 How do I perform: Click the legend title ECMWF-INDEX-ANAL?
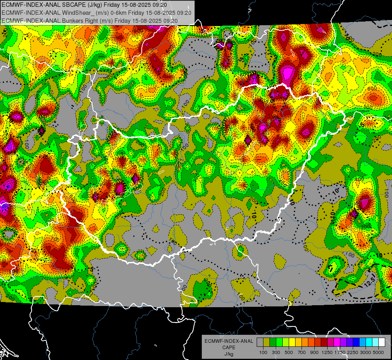[x=229, y=341]
